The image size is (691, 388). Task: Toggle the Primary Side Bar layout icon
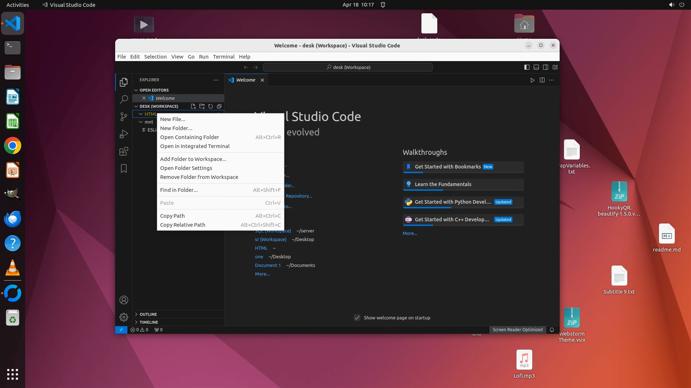pos(527,67)
